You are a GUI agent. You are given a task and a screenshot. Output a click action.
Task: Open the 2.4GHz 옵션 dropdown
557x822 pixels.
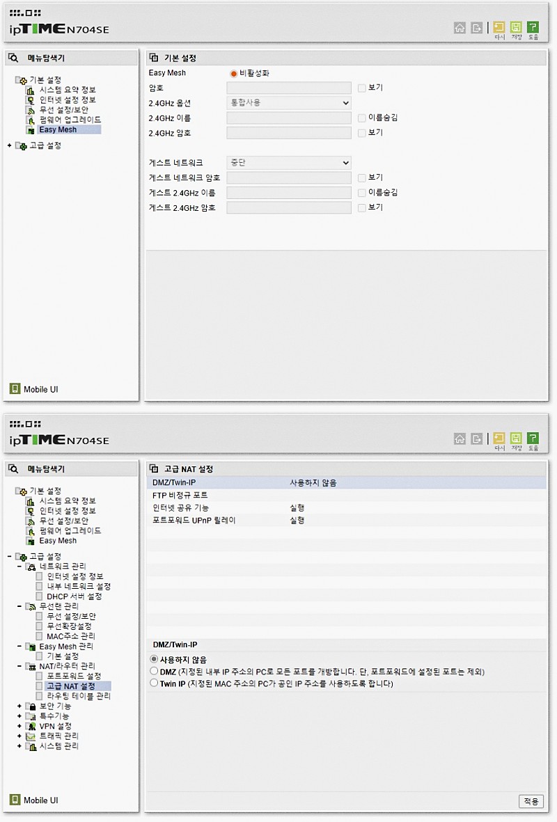289,102
